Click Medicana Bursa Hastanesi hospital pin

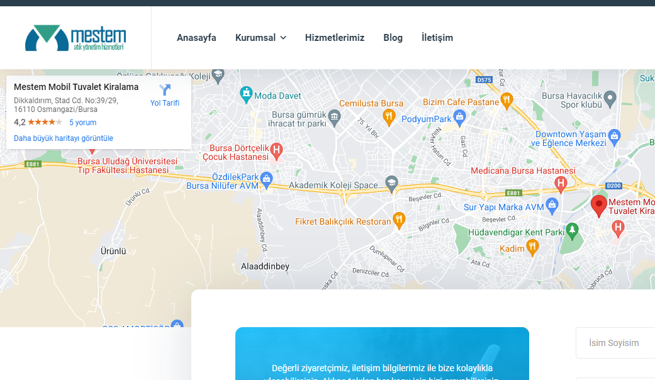pos(561,184)
